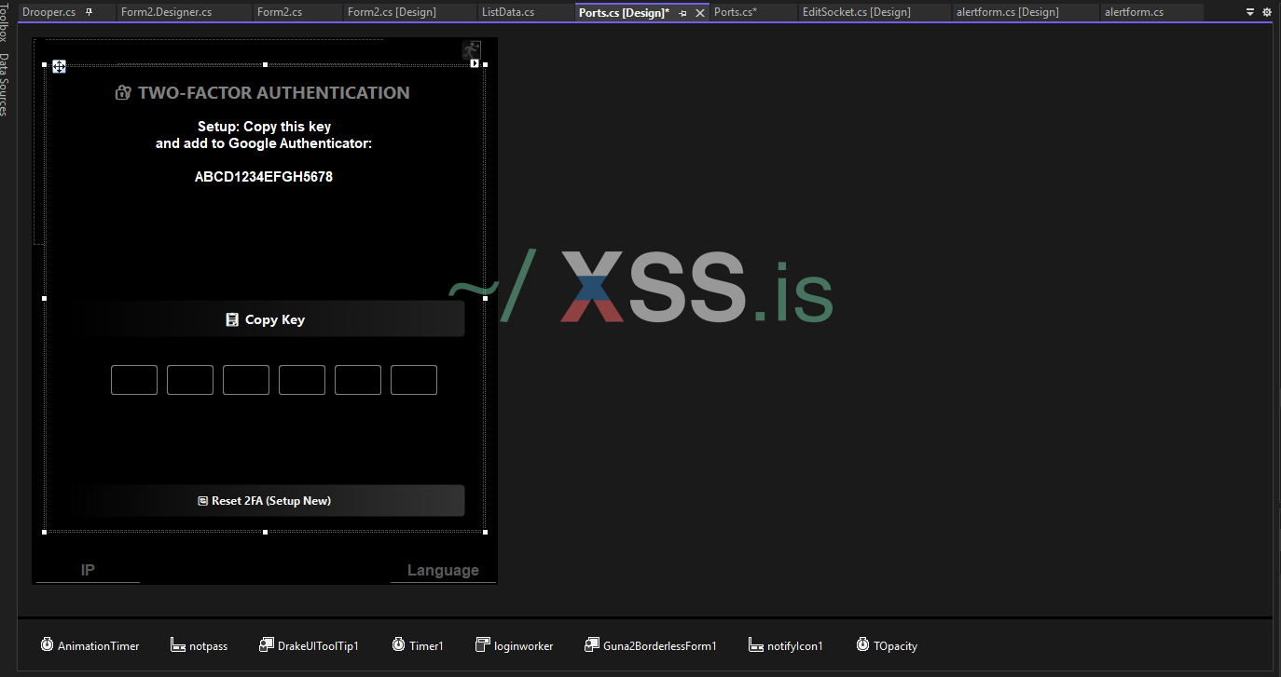This screenshot has height=677, width=1281.
Task: Select the TOpacity timer component in the tray
Action: (887, 645)
